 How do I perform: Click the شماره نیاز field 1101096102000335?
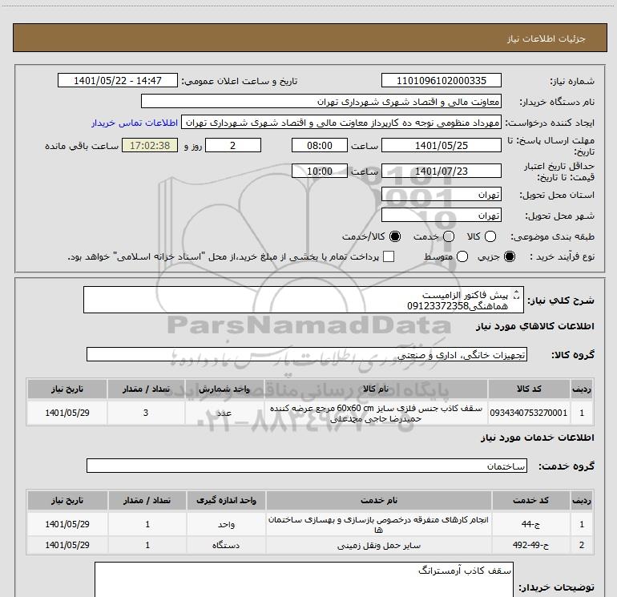point(441,80)
